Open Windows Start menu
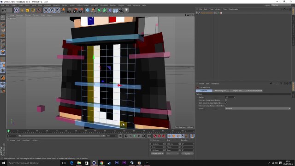This screenshot has height=166, width=295. point(3,163)
